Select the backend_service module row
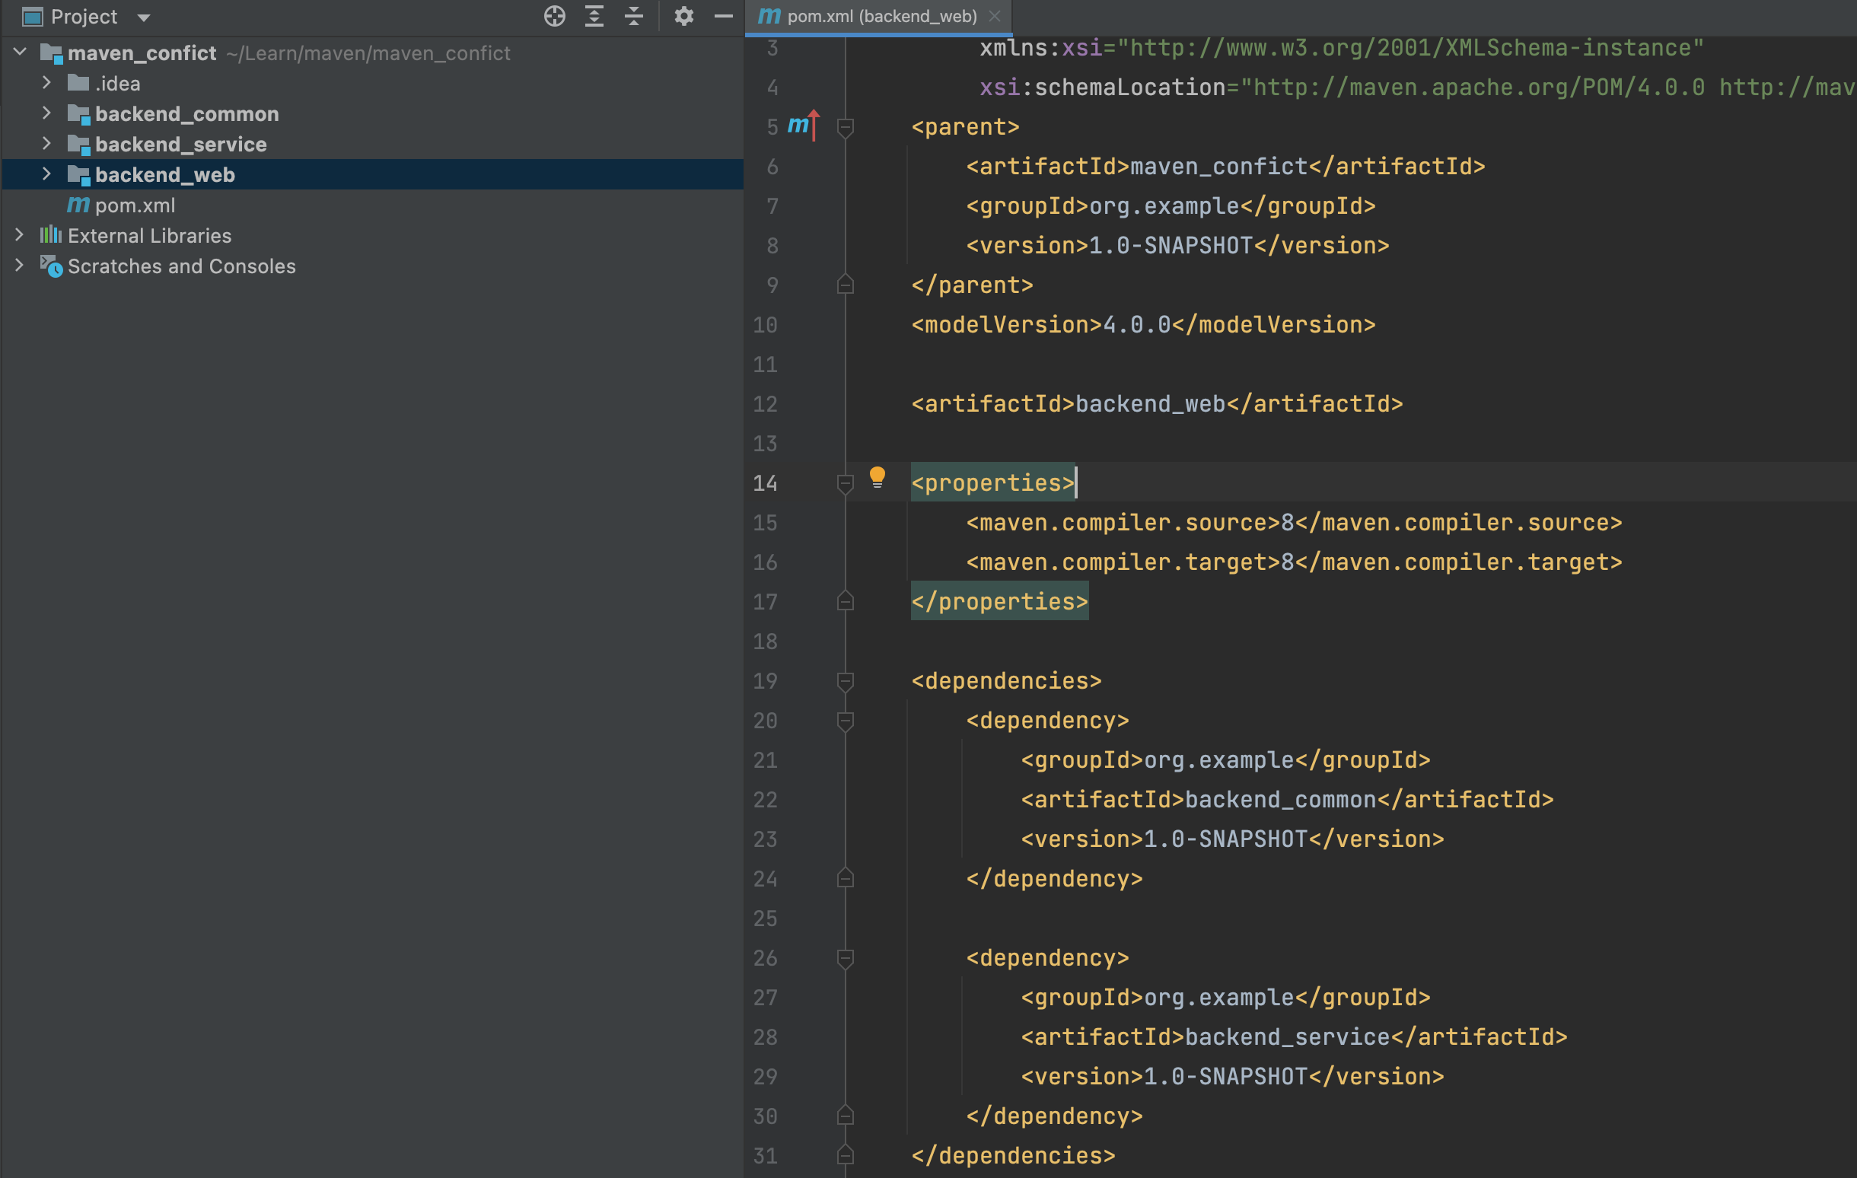The width and height of the screenshot is (1857, 1178). click(x=371, y=144)
